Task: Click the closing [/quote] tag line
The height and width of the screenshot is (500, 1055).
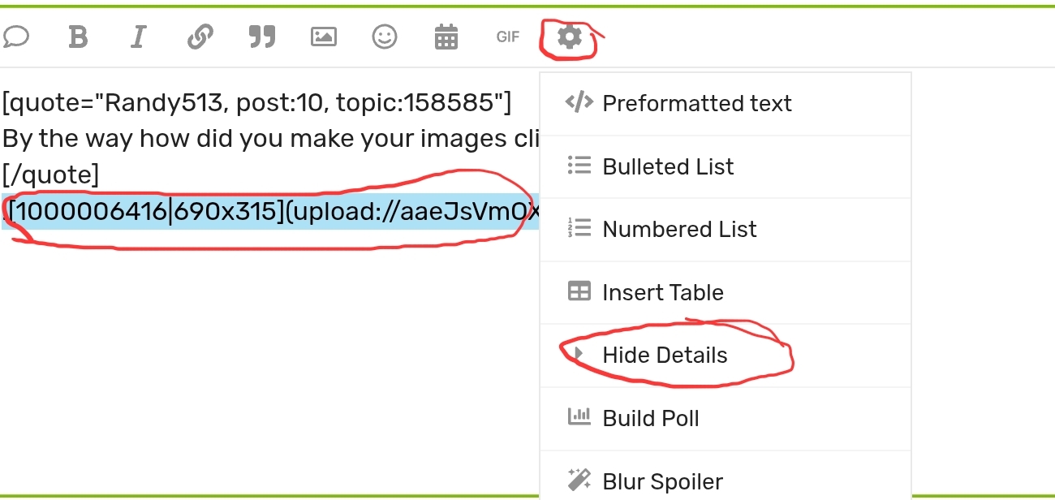Action: [50, 175]
